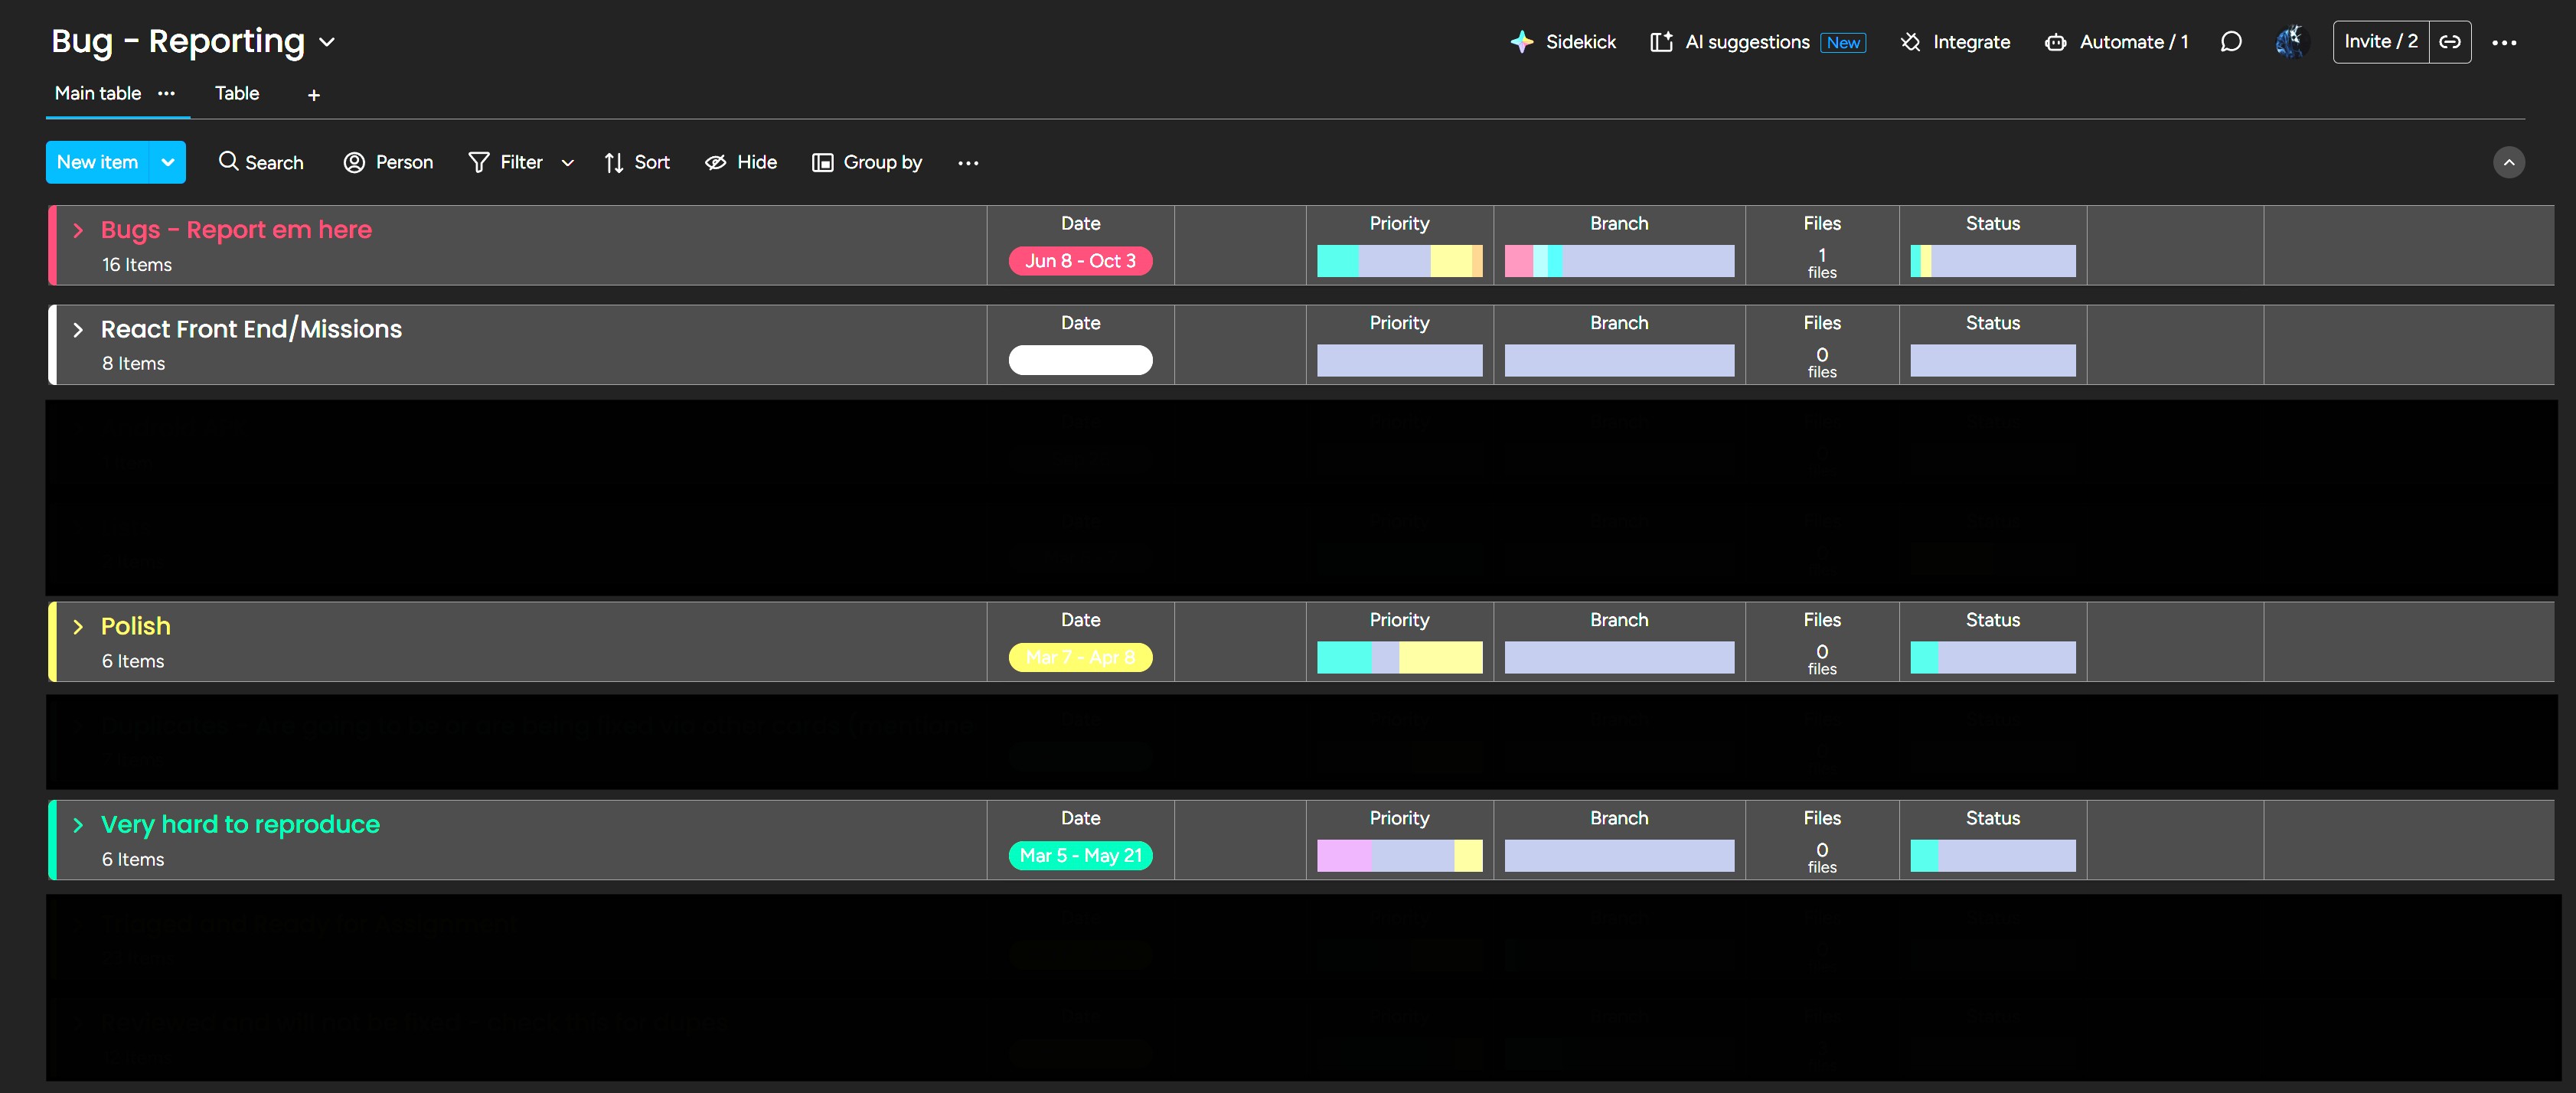Image resolution: width=2576 pixels, height=1093 pixels.
Task: Open the Group by icon
Action: [x=822, y=162]
